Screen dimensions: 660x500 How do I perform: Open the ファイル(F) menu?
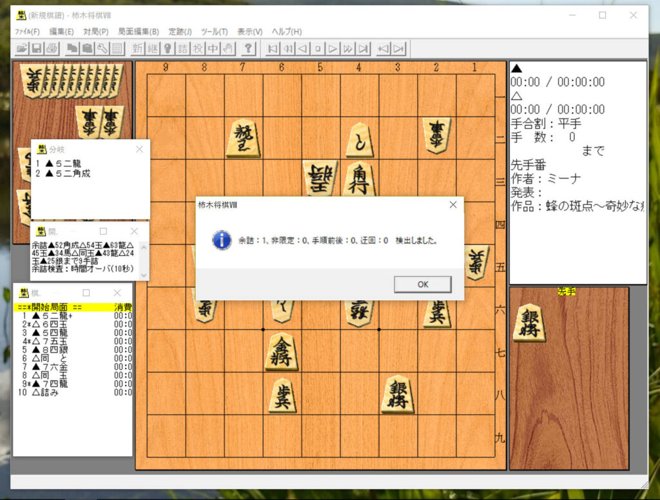27,32
